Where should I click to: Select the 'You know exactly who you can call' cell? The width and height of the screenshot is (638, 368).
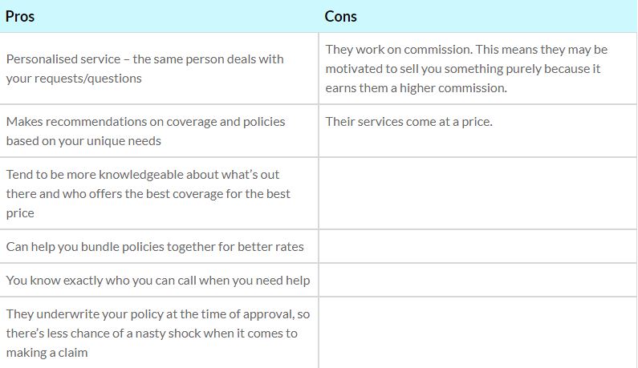click(x=158, y=280)
